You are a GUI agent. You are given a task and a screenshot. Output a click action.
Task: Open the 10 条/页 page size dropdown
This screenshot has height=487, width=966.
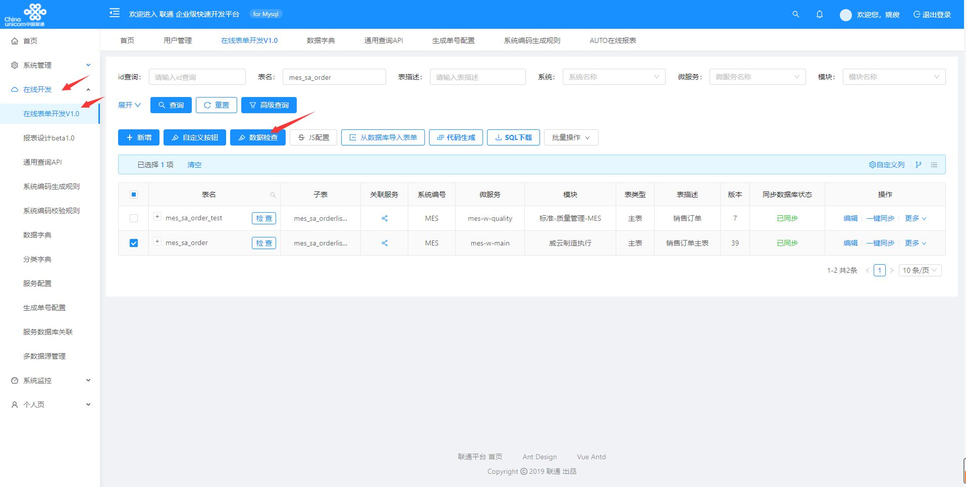tap(920, 270)
